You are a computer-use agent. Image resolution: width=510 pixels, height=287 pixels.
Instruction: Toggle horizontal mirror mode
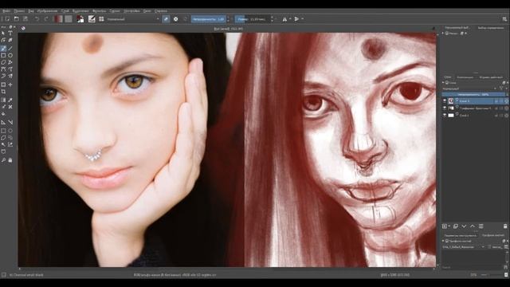(x=284, y=19)
